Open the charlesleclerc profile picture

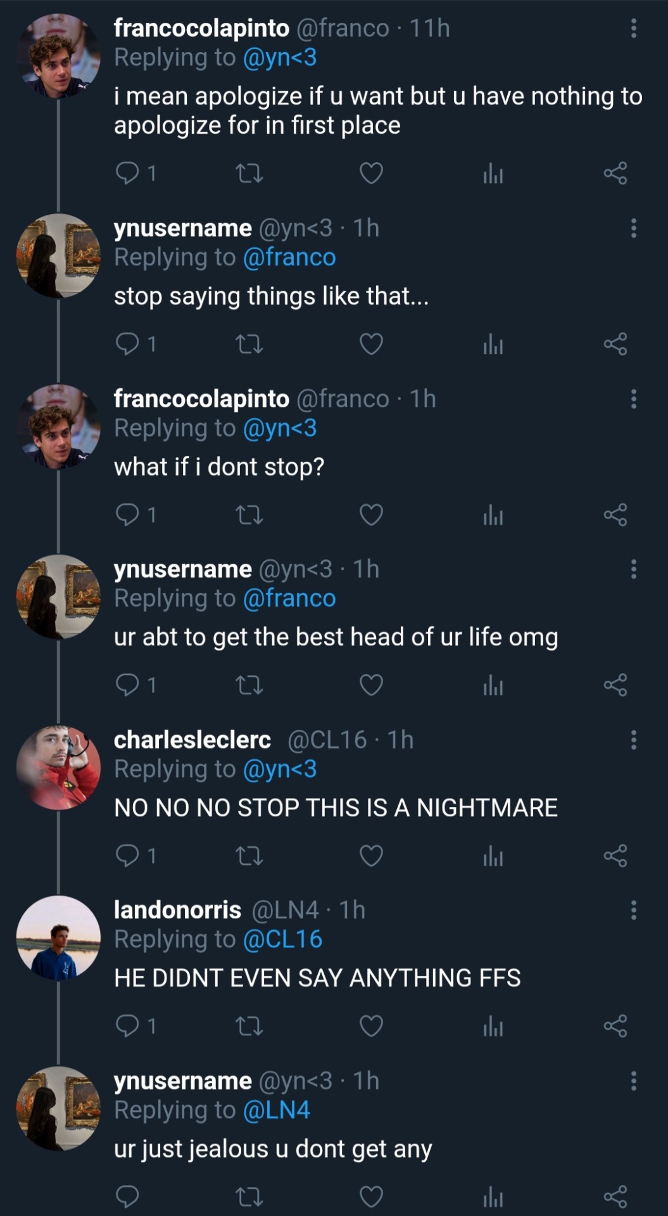pos(58,768)
